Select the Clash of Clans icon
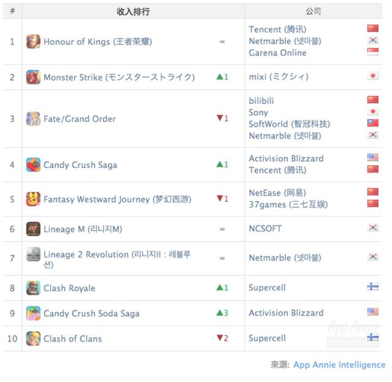Image resolution: width=392 pixels, height=382 pixels. coord(33,338)
